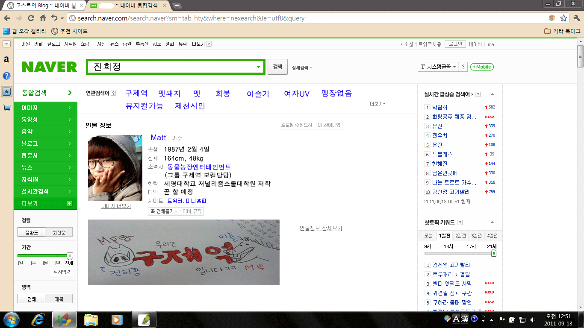The height and width of the screenshot is (328, 584).
Task: Select 전체 area option
Action: [32, 299]
